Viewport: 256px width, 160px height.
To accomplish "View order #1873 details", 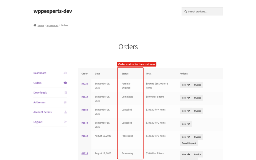I will (186, 124).
